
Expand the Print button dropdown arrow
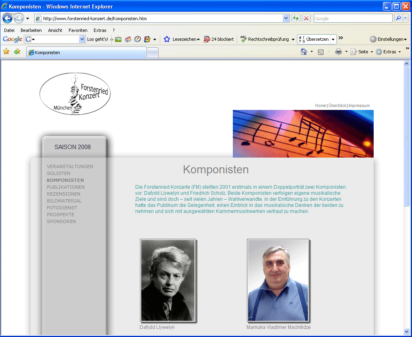[x=346, y=52]
